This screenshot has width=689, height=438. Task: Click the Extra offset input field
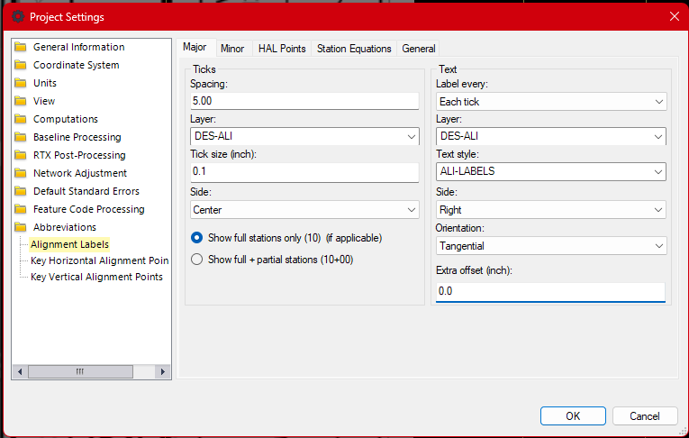(550, 292)
